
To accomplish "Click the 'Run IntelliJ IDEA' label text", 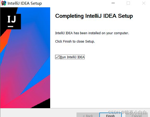I will pyautogui.click(x=72, y=57).
